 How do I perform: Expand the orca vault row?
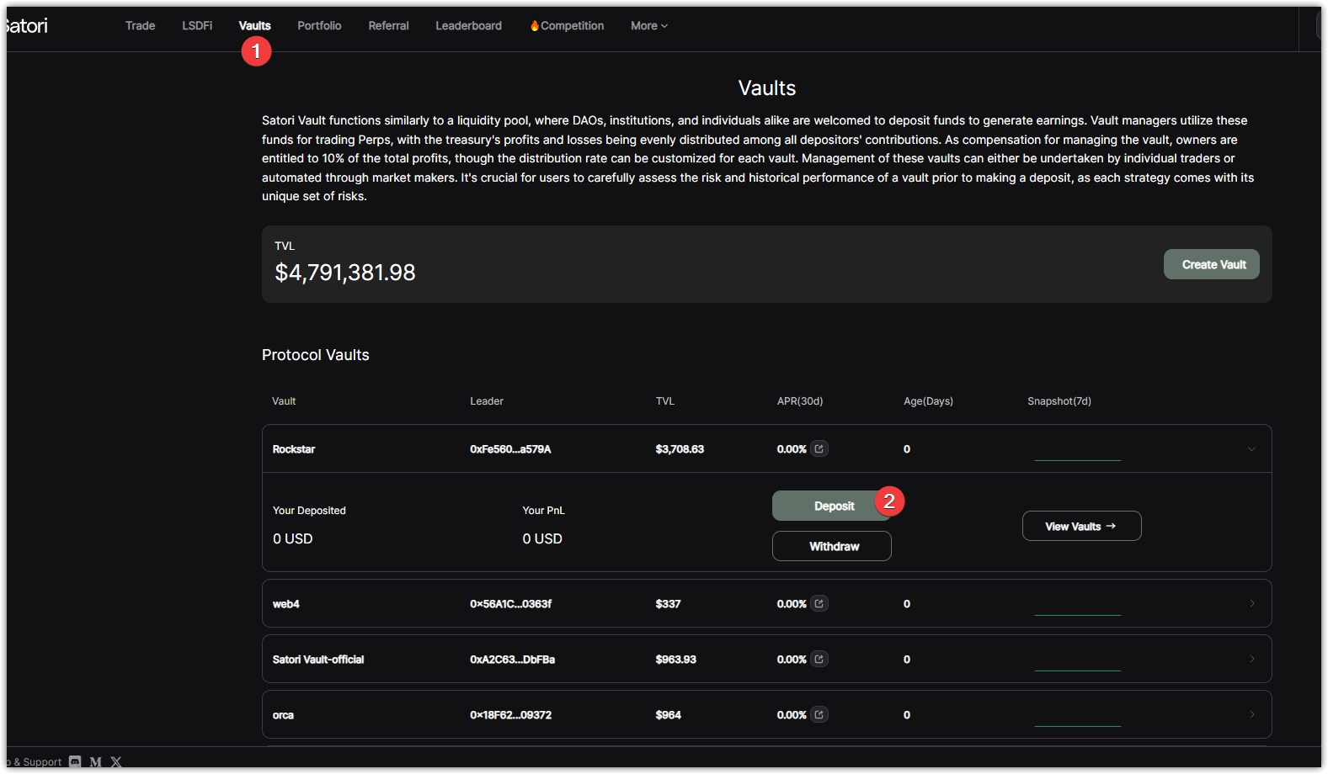click(x=1251, y=714)
